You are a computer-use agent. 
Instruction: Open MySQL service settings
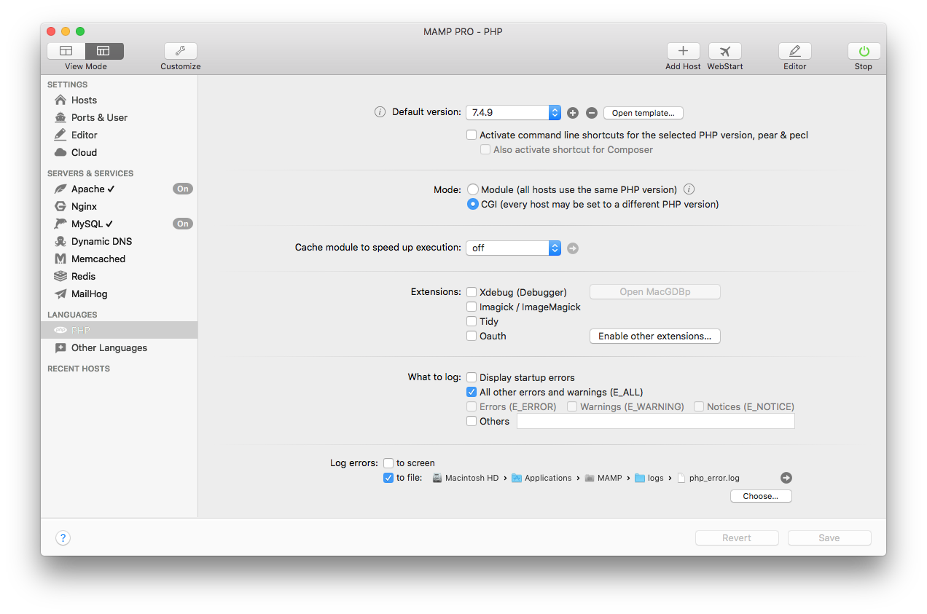[x=88, y=224]
